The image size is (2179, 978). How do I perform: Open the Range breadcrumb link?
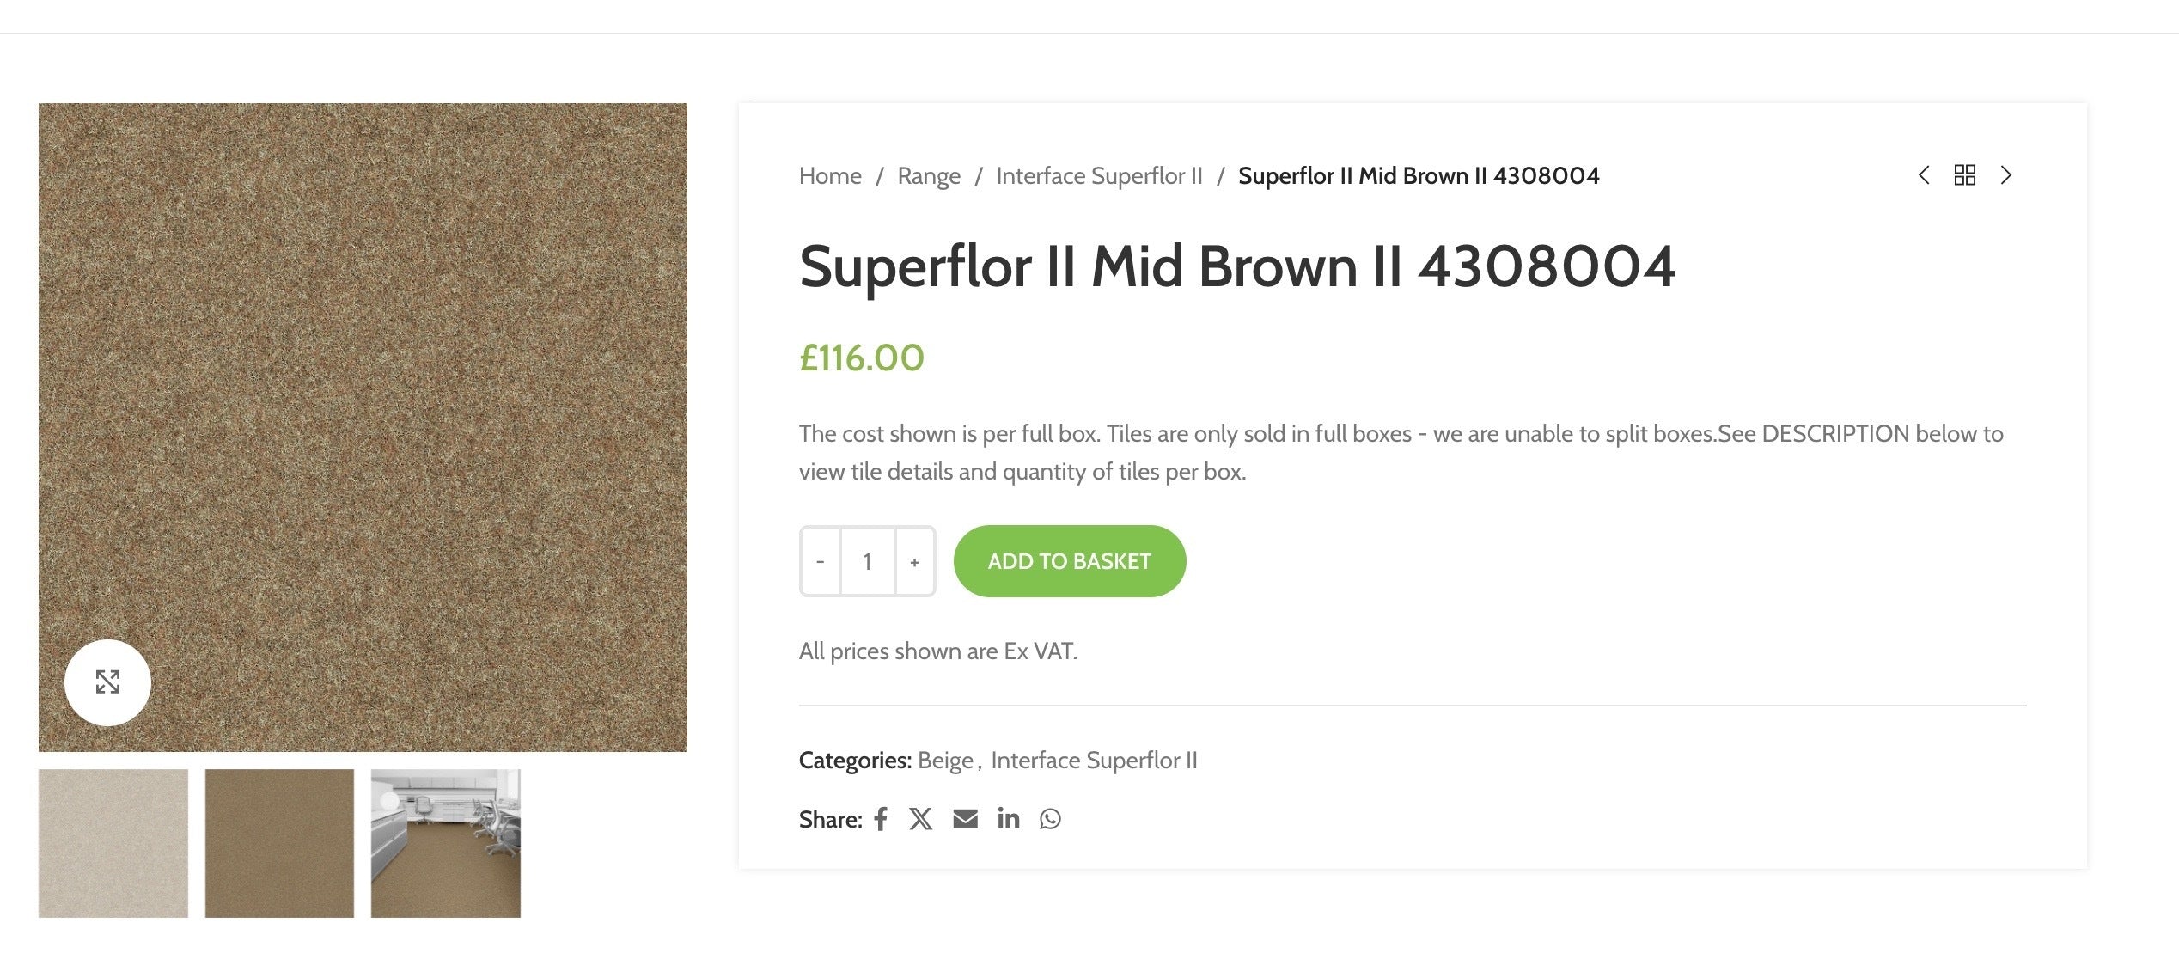(x=929, y=175)
